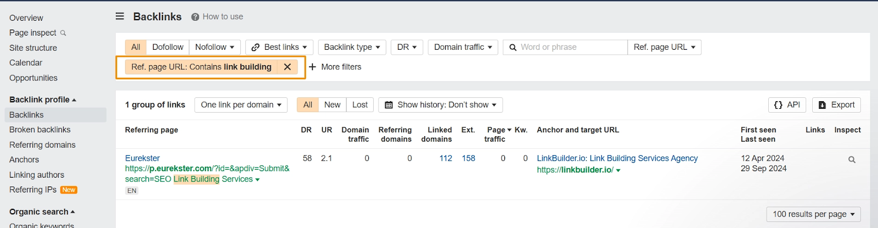This screenshot has height=228, width=878.
Task: Remove the Ref. page URL filter
Action: pos(287,67)
